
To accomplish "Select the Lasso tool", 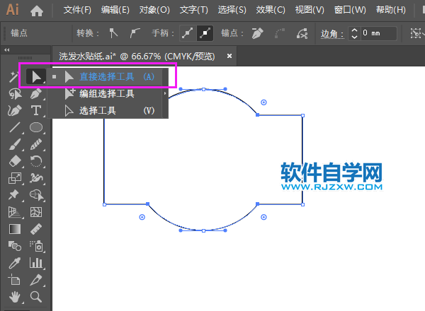I will coord(15,94).
